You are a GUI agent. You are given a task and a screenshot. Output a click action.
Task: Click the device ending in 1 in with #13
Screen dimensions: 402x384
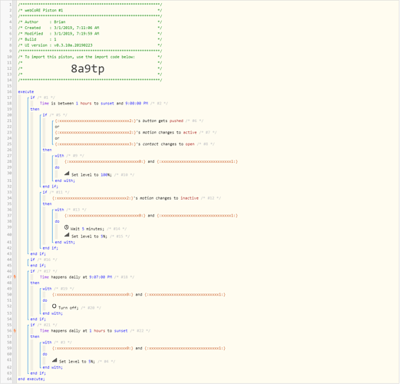click(197, 216)
